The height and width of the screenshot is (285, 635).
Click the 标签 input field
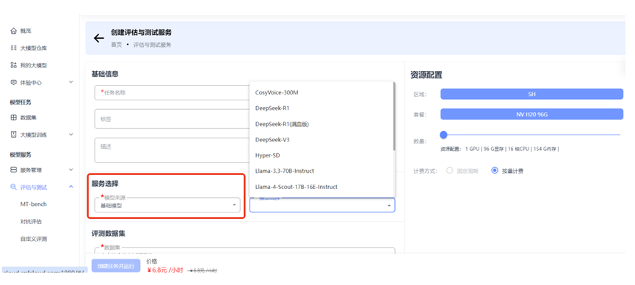(x=172, y=119)
